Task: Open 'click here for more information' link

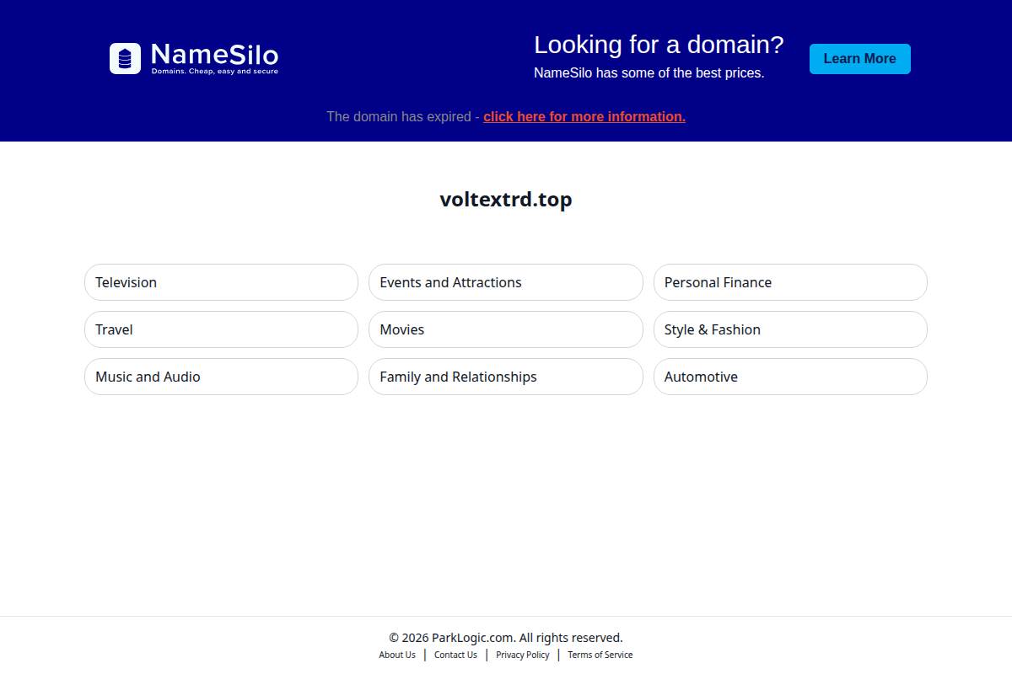Action: 584,116
